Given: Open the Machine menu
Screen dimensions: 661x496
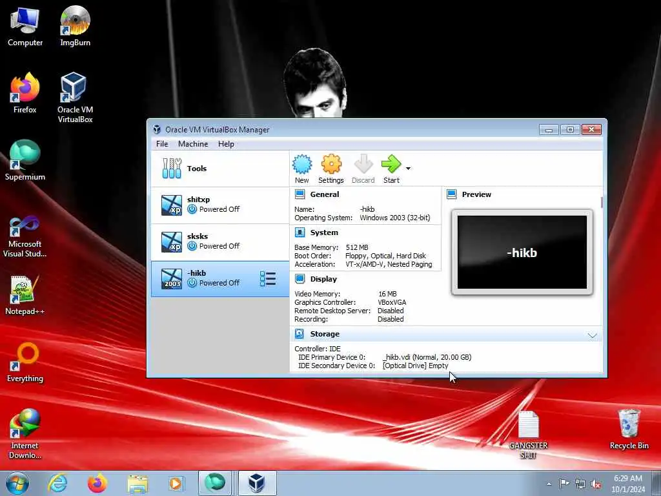Looking at the screenshot, I should click(x=193, y=144).
